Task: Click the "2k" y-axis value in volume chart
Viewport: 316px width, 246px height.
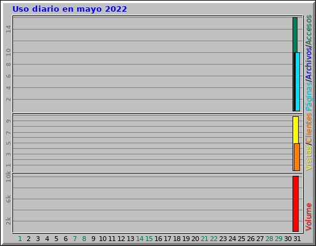Action: [x=8, y=221]
